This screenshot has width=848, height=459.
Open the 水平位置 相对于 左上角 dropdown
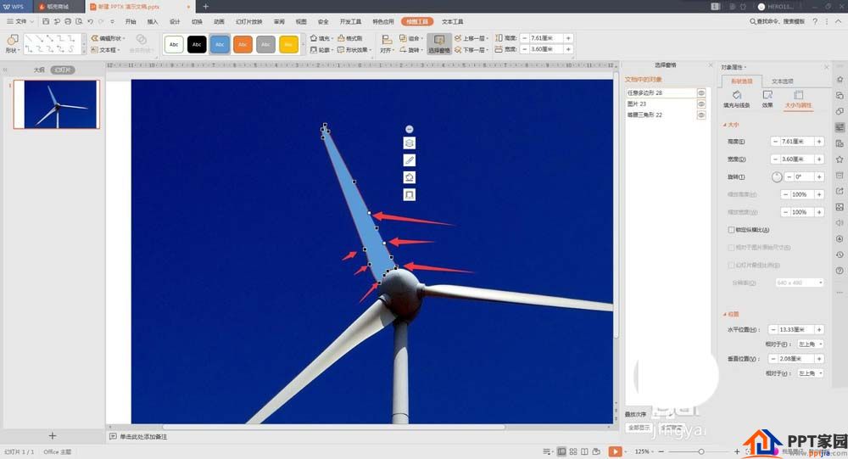810,344
